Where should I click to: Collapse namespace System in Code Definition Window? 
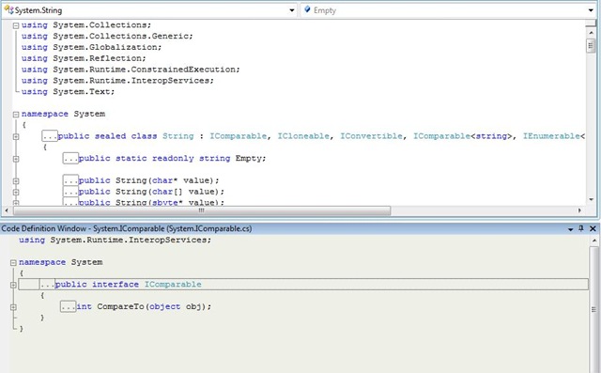pyautogui.click(x=13, y=262)
